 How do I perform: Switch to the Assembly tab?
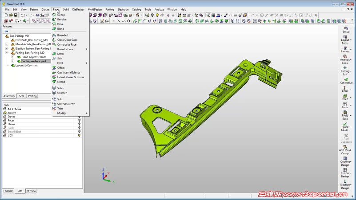[9, 96]
